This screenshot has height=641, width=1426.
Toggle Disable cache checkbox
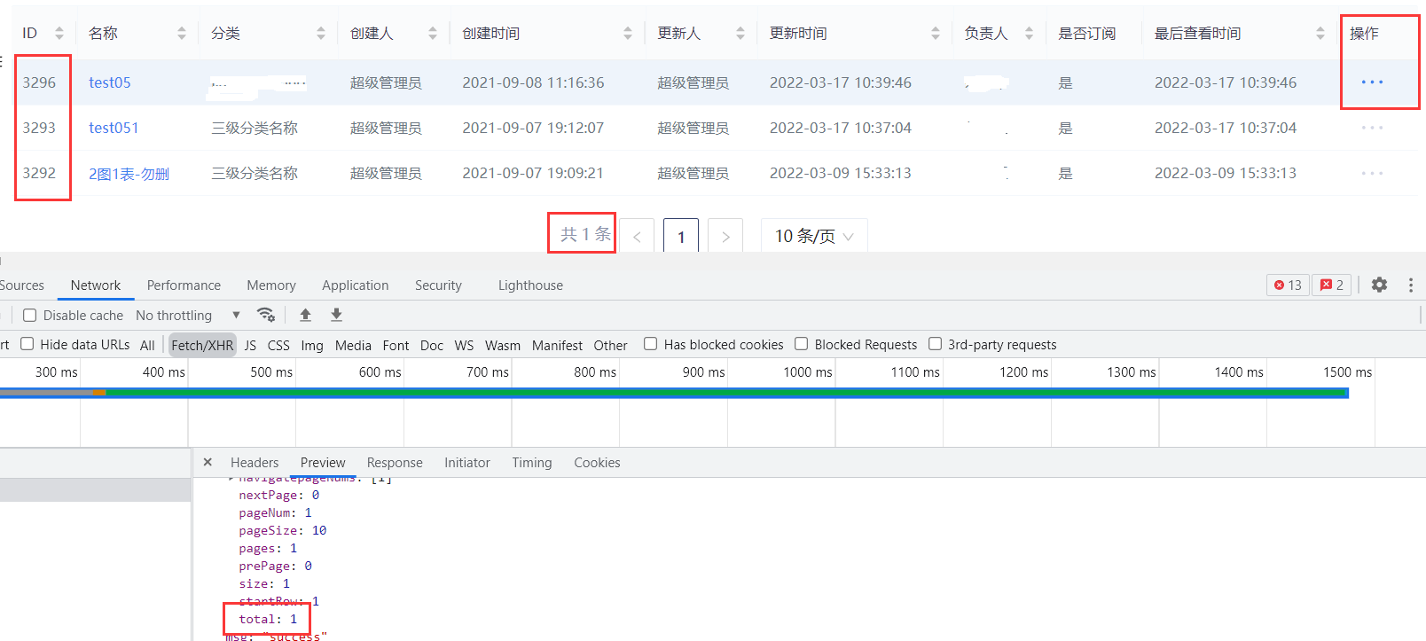pyautogui.click(x=29, y=316)
